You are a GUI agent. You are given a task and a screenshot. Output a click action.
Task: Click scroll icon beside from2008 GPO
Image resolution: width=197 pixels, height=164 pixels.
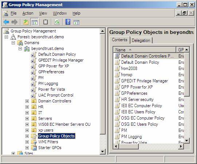coord(117,69)
